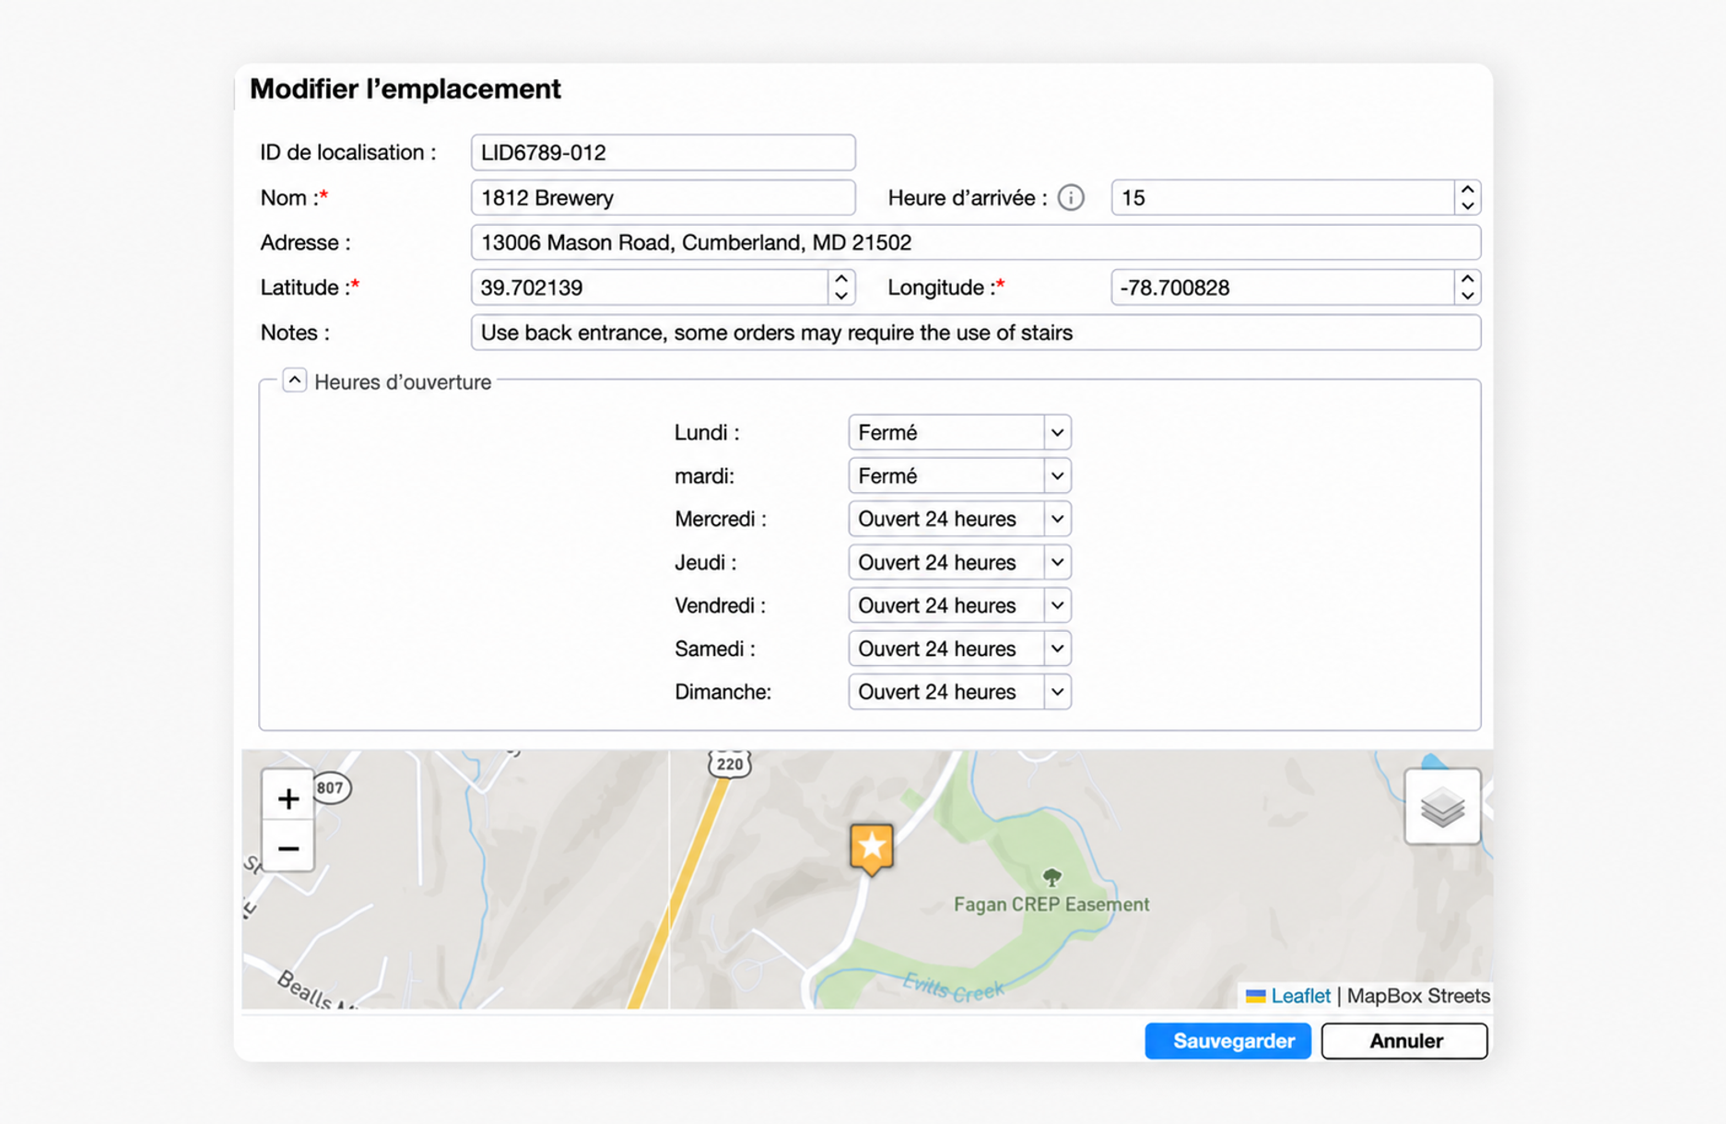The image size is (1726, 1124).
Task: Click the Sauvegarder button
Action: pos(1227,1041)
